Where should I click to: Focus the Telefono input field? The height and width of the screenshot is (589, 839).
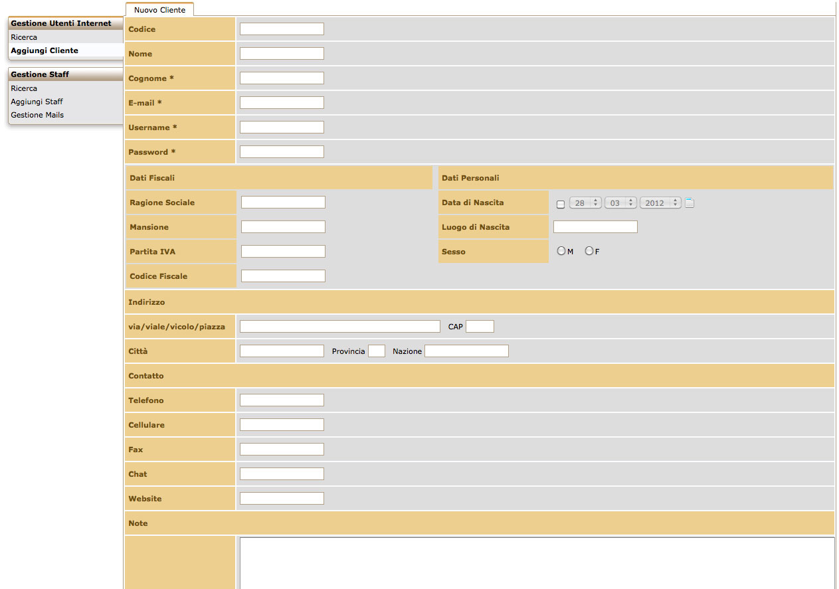[x=282, y=400]
